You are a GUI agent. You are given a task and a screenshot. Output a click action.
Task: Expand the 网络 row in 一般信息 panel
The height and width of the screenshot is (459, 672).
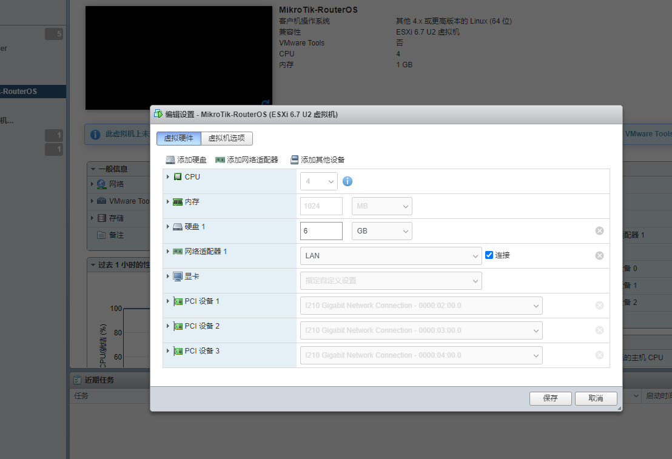(x=92, y=184)
